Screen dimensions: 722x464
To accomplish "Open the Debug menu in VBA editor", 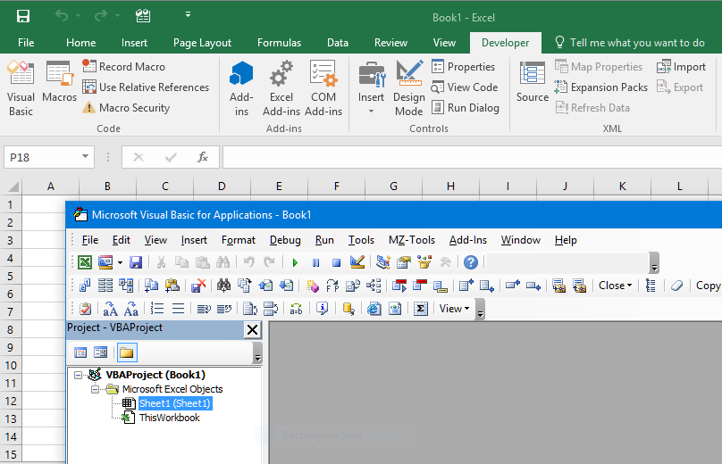I will coord(285,240).
